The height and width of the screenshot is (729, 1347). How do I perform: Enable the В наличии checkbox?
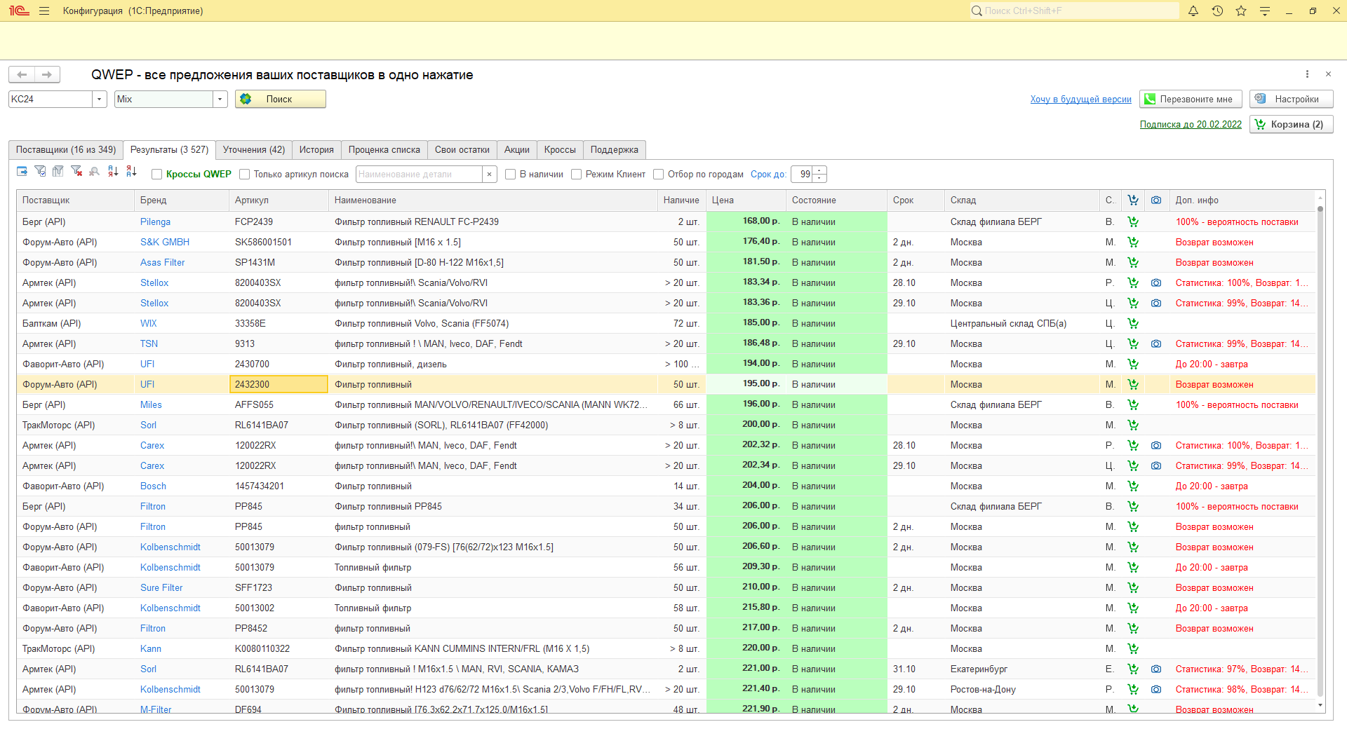coord(511,175)
